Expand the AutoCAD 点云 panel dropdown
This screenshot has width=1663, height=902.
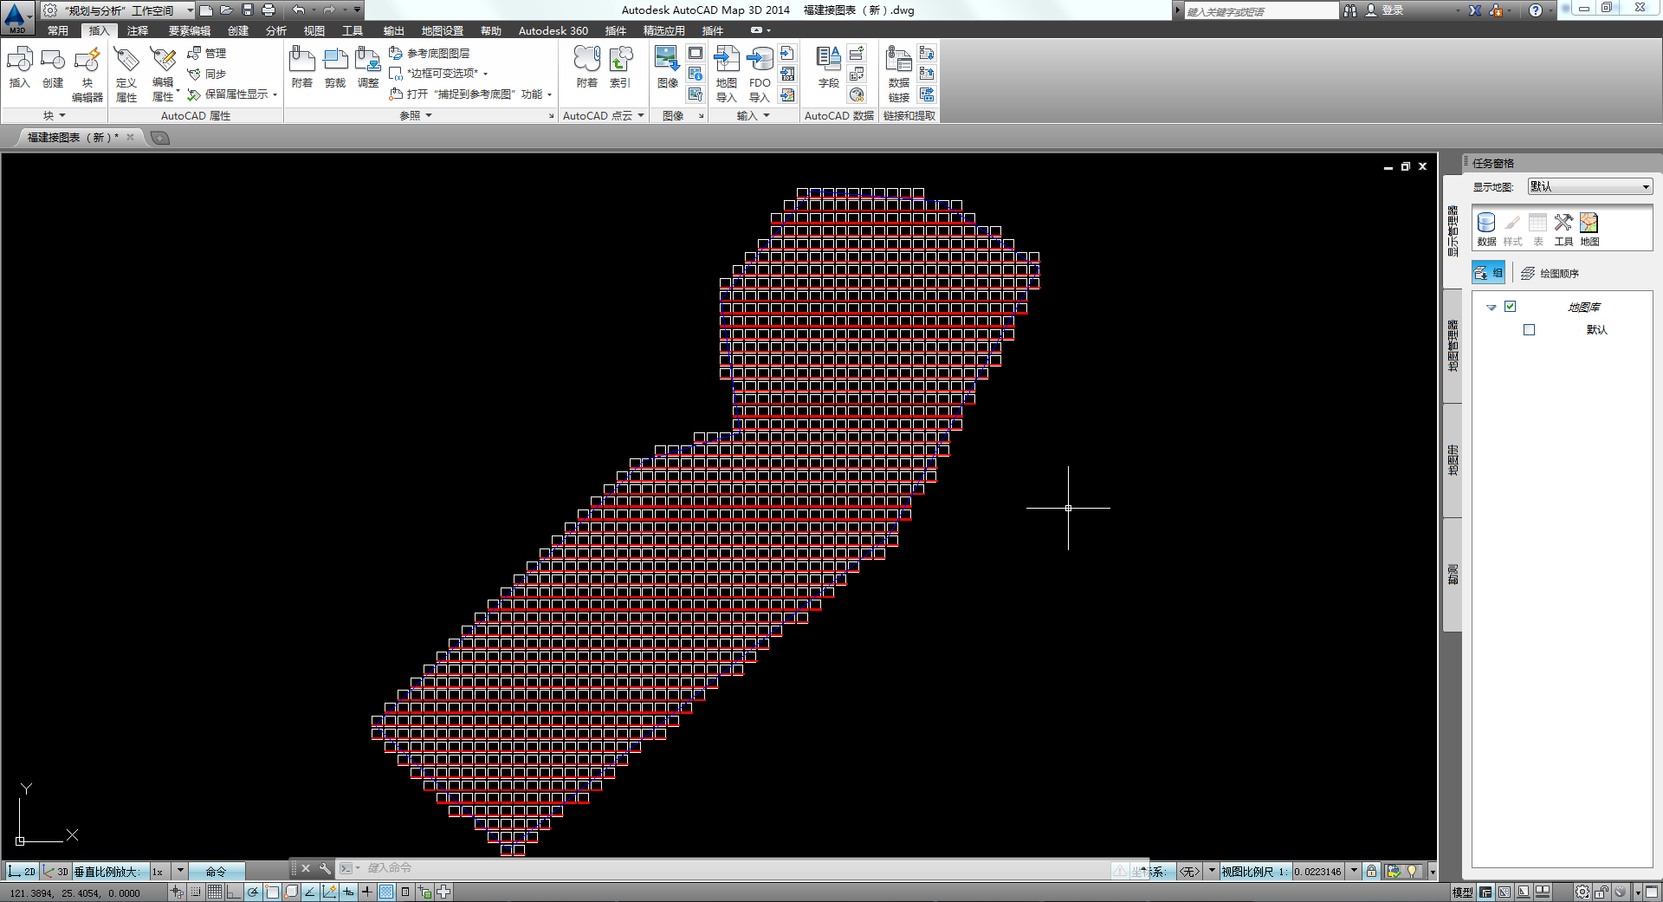pyautogui.click(x=604, y=115)
